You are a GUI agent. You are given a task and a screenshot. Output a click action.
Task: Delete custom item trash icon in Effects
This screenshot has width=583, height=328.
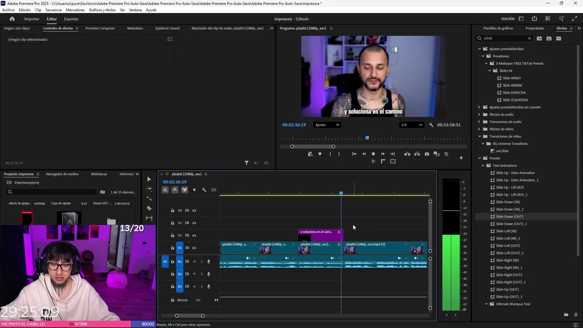coord(576,314)
